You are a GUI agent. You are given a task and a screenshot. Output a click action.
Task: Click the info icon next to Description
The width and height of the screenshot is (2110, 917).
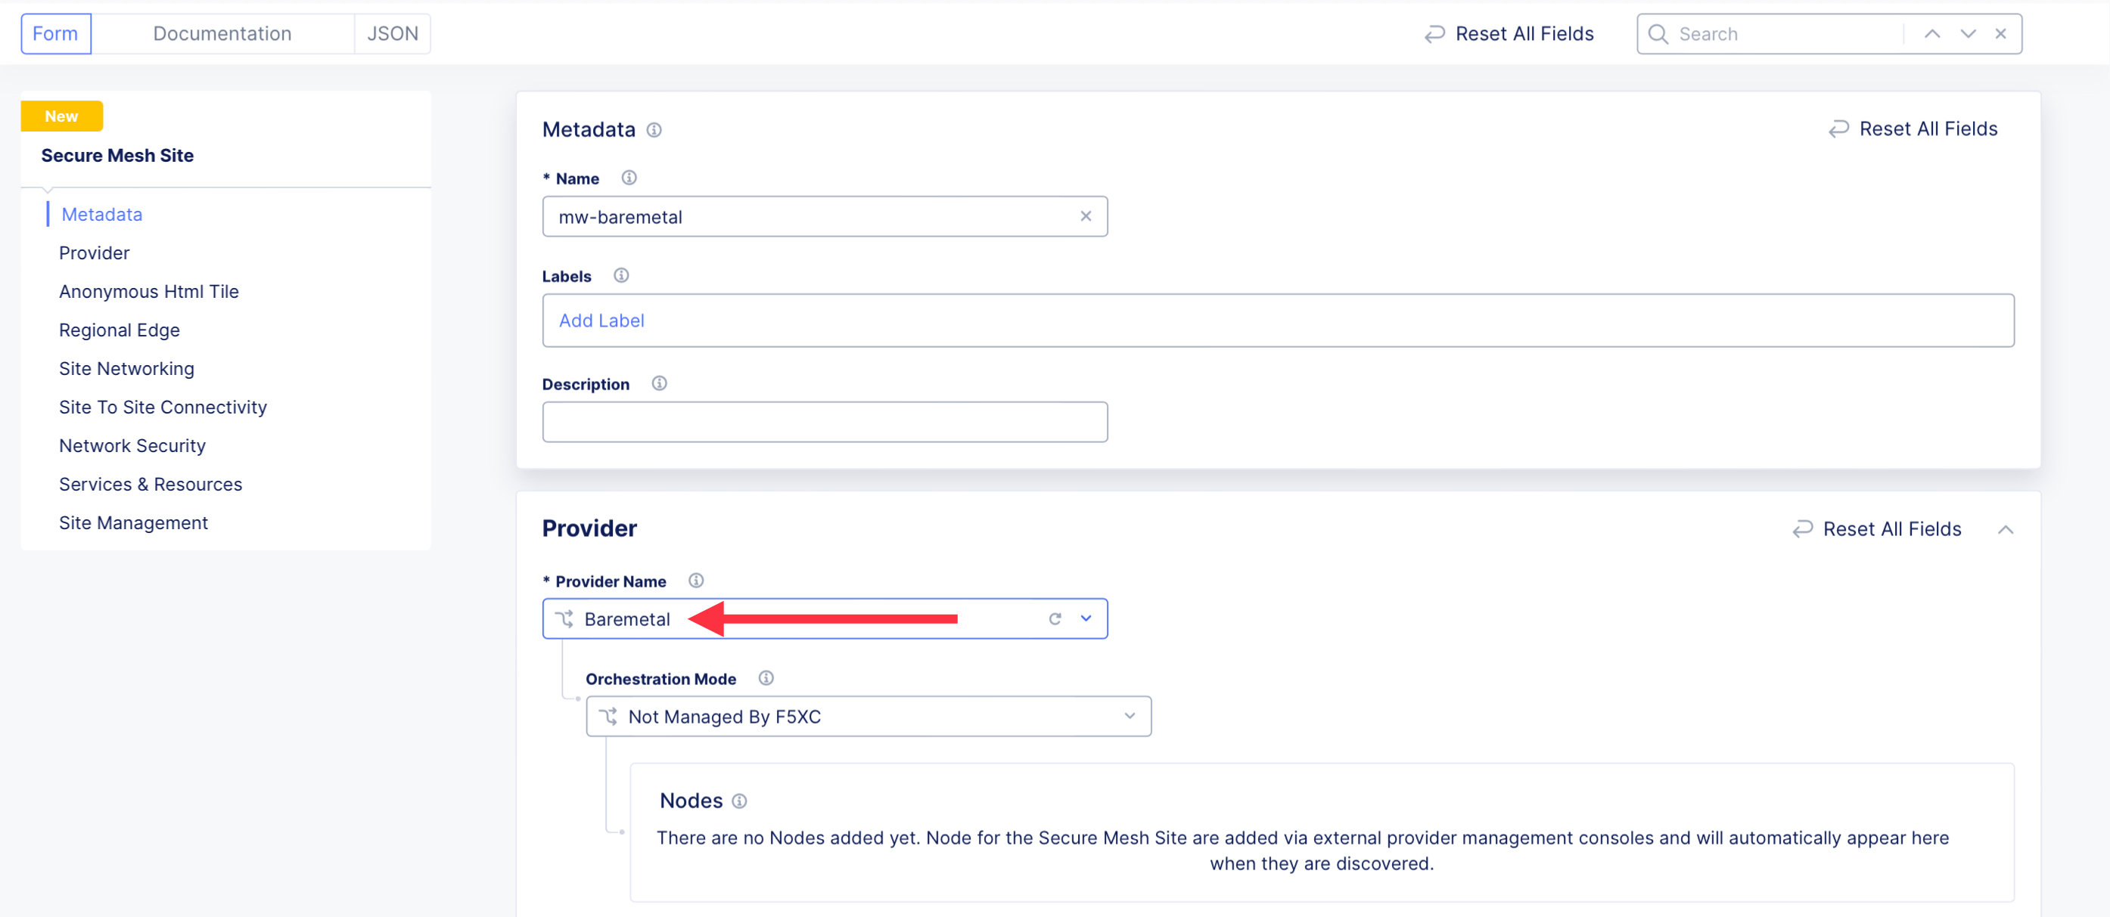click(x=658, y=383)
